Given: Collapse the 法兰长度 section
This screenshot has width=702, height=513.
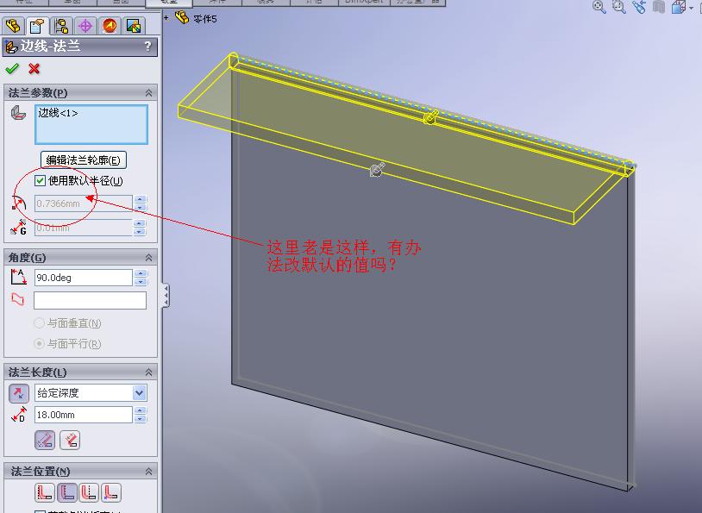Looking at the screenshot, I should click(148, 372).
